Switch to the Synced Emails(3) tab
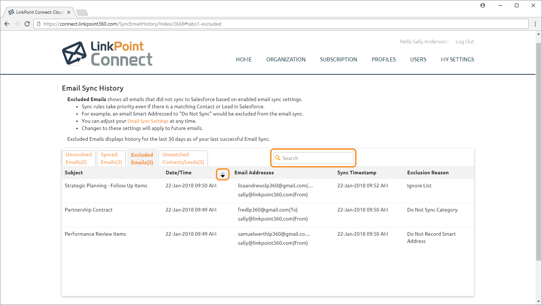This screenshot has height=305, width=542. [111, 158]
